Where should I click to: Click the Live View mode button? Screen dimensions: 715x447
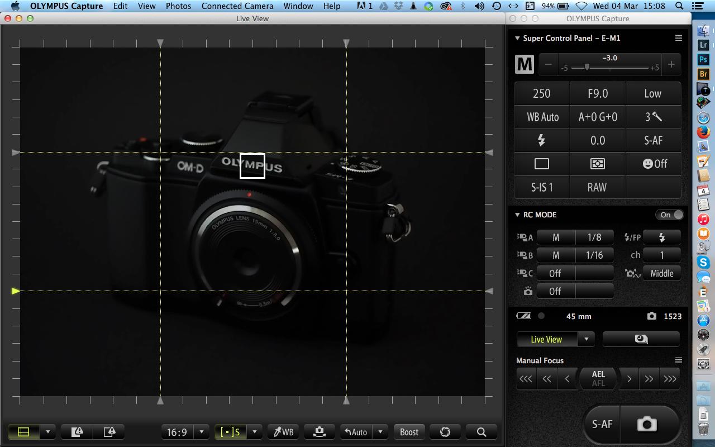tap(547, 339)
